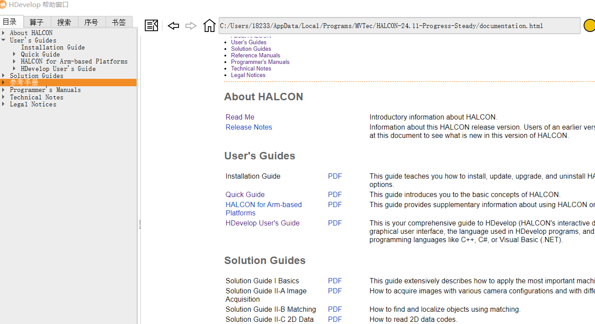Open the PDF for Solution Guide II-B Matching

335,310
